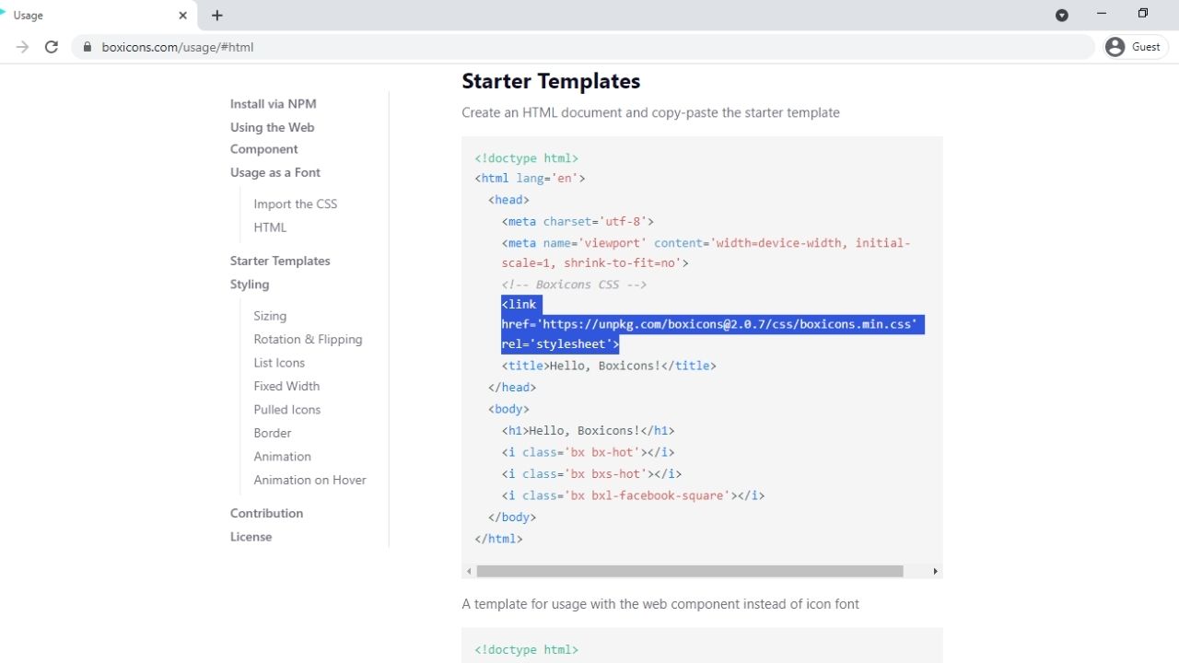The image size is (1179, 663).
Task: Open Fixed Width sidebar link
Action: (x=286, y=386)
